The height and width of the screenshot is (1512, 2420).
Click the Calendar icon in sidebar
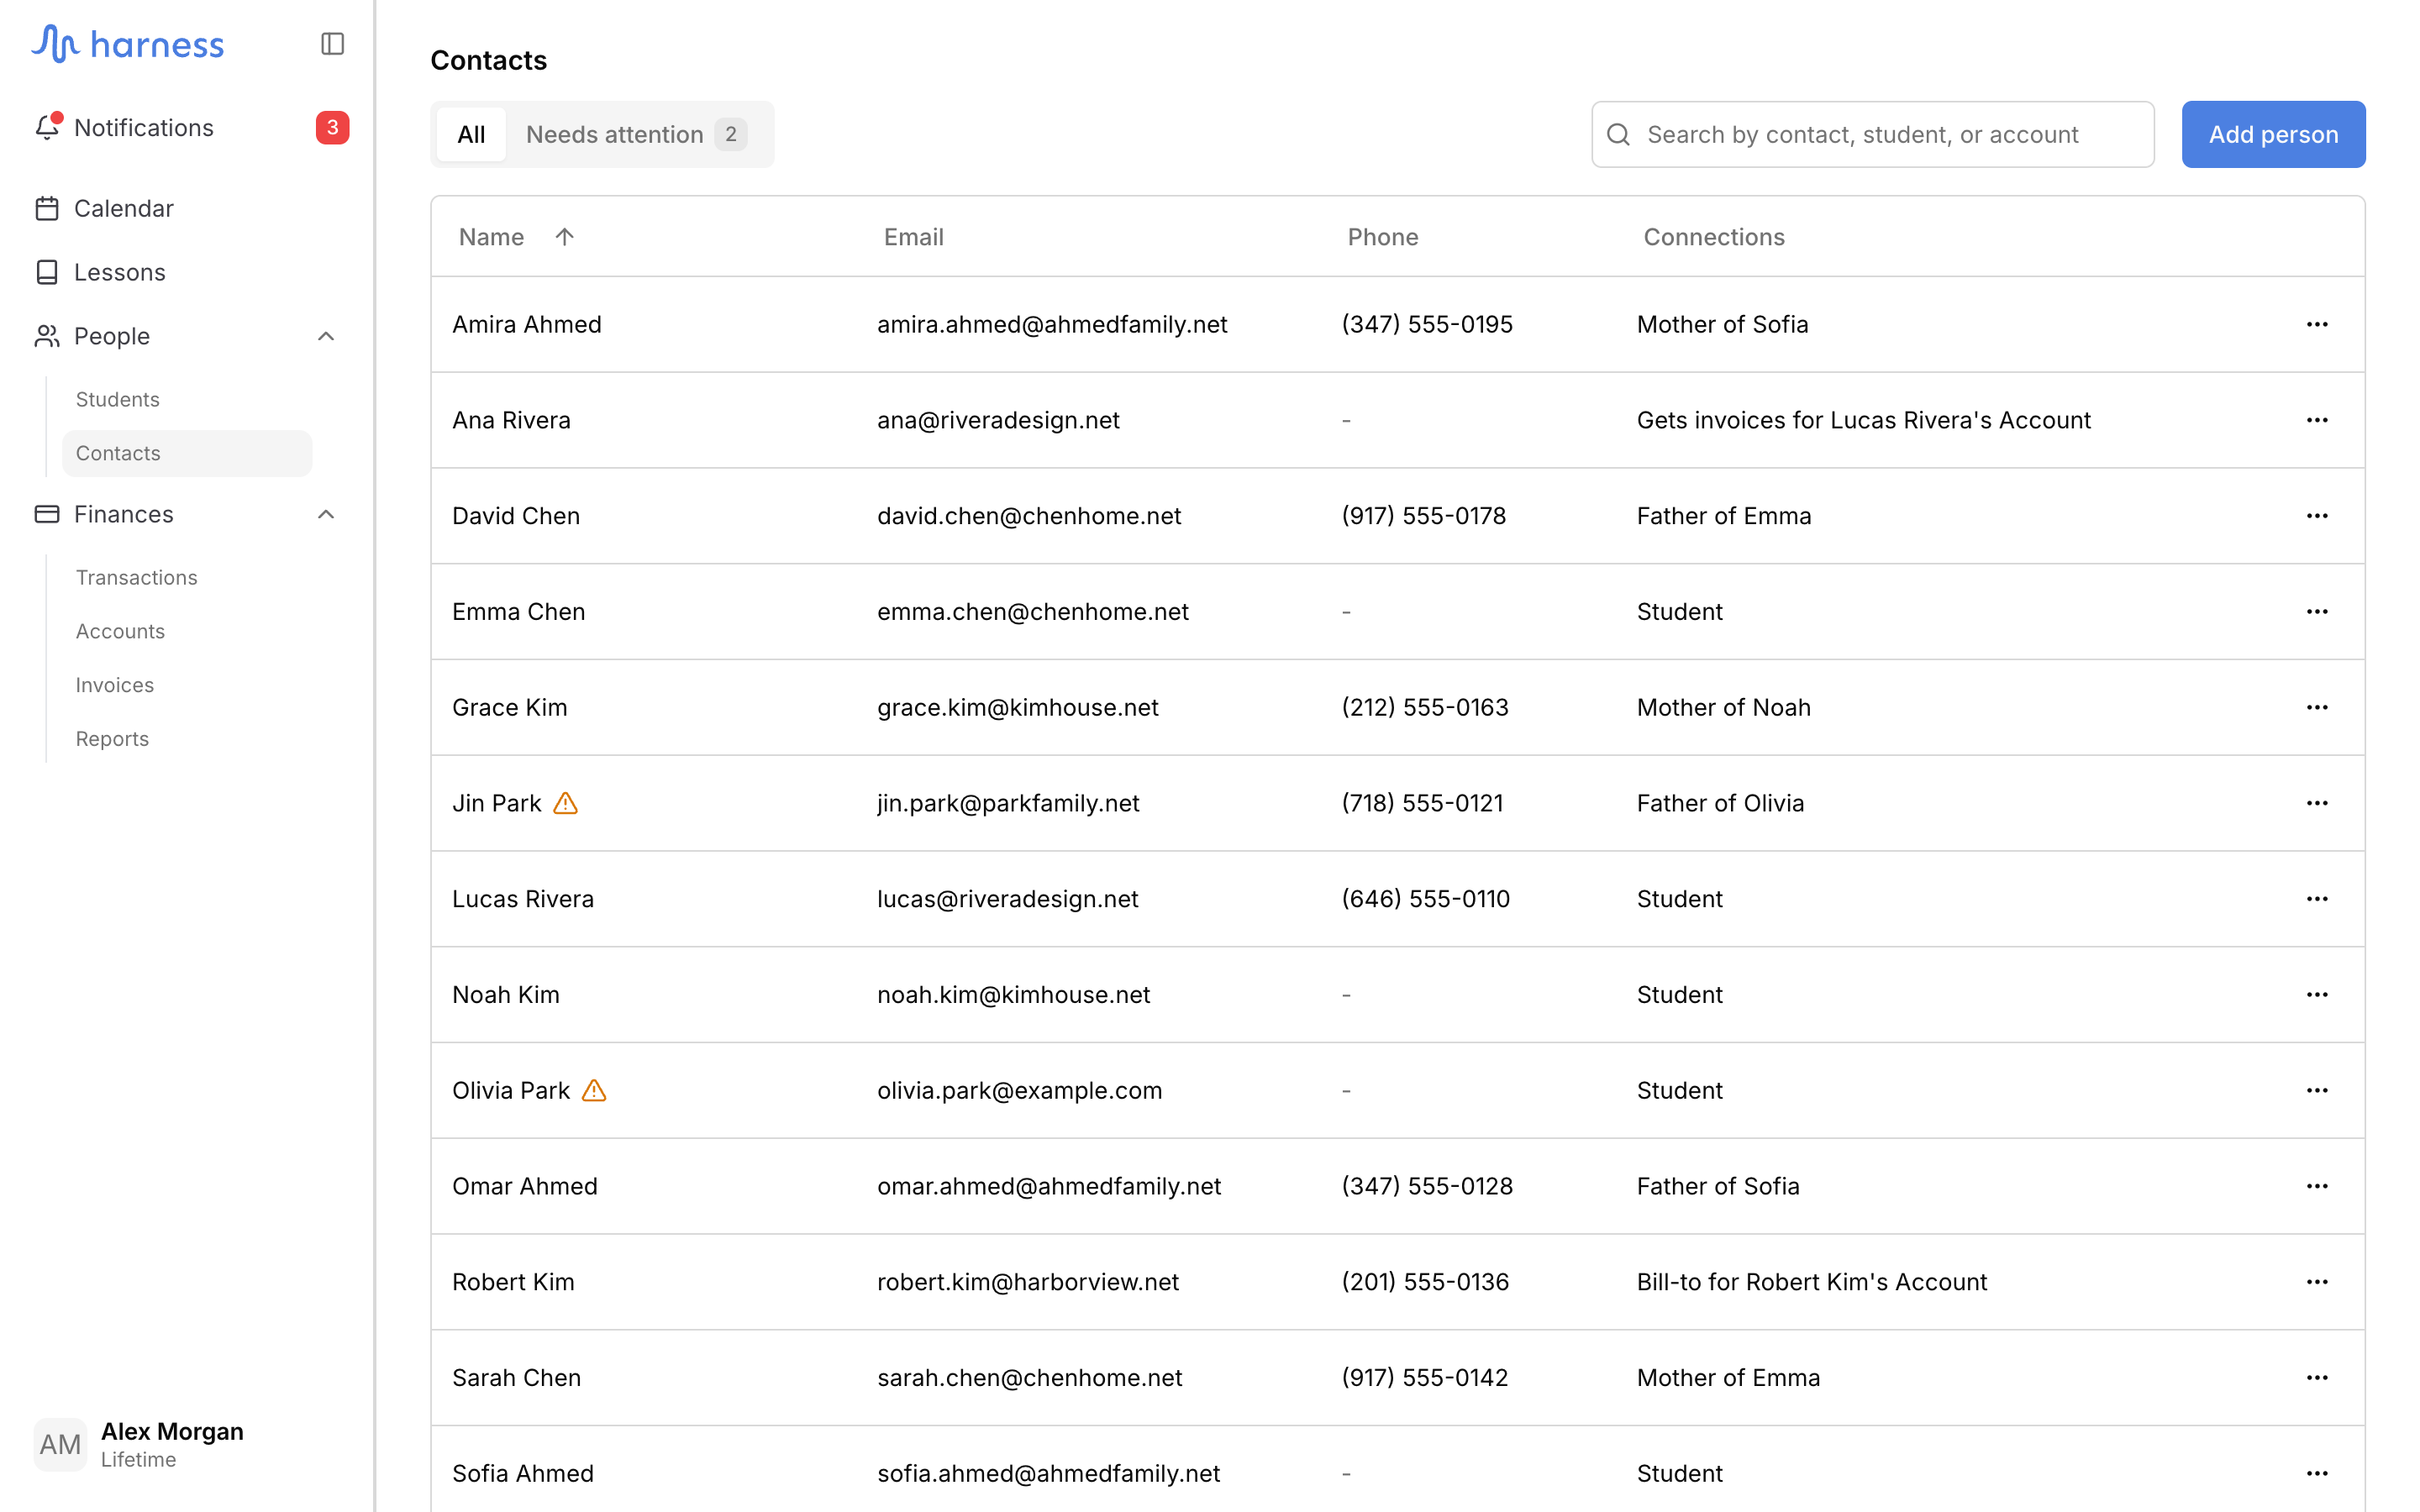point(47,208)
